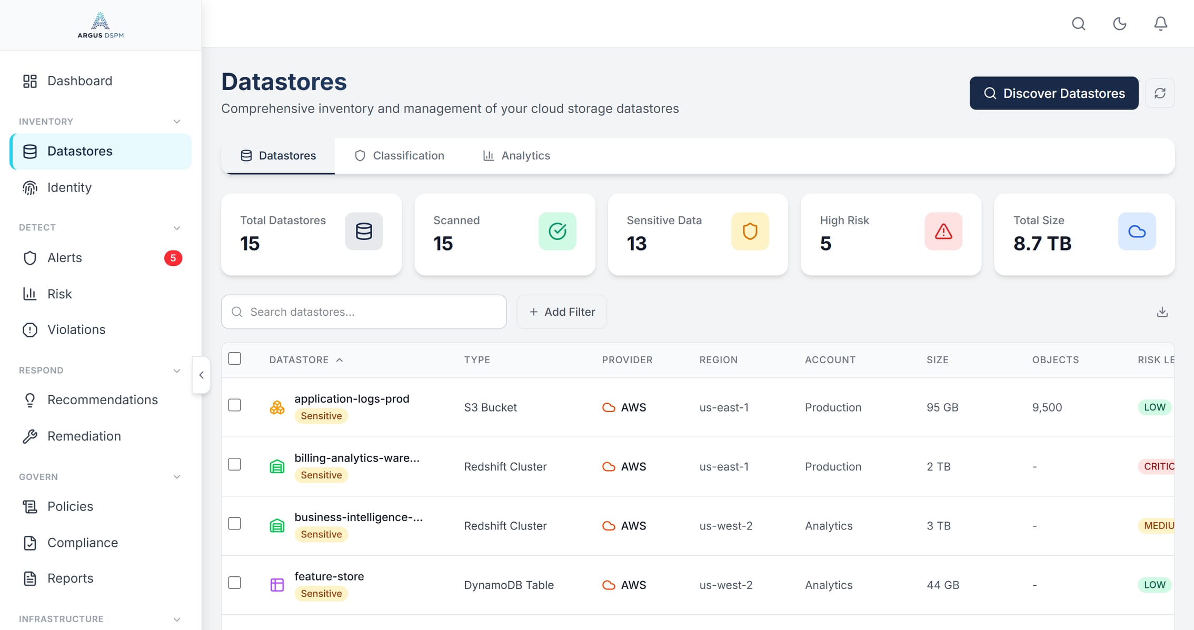The height and width of the screenshot is (630, 1194).
Task: Click the S3 bucket icon for application-logs-prod
Action: pyautogui.click(x=277, y=407)
